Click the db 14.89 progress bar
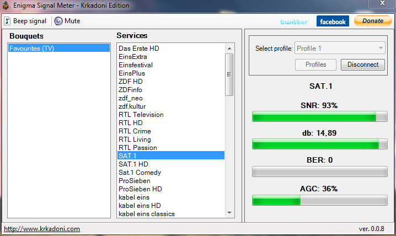396x236 pixels. click(320, 144)
